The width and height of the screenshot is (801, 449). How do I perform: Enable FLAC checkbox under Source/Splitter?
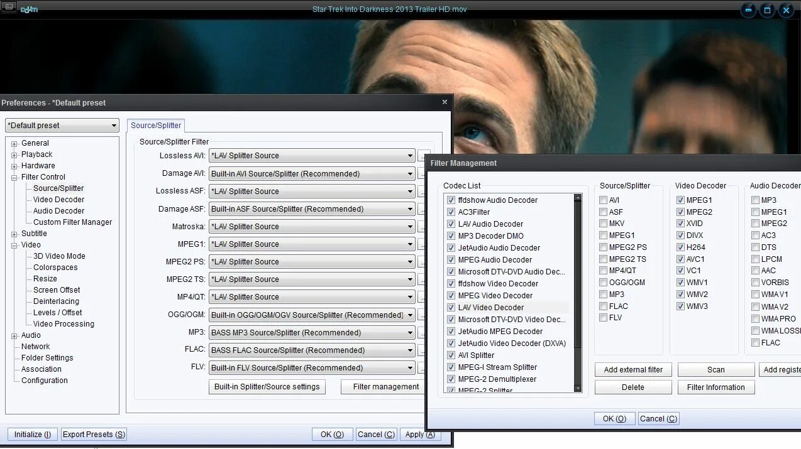click(603, 306)
